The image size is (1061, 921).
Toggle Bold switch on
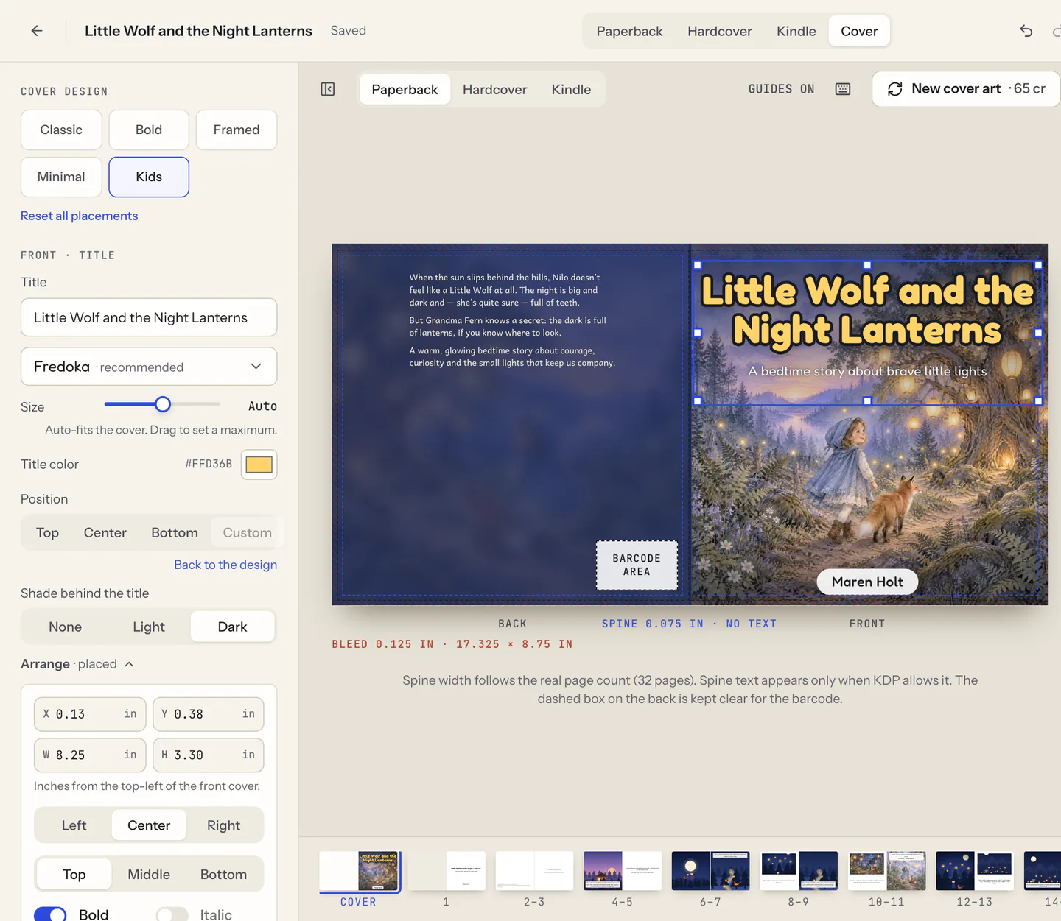pos(50,914)
